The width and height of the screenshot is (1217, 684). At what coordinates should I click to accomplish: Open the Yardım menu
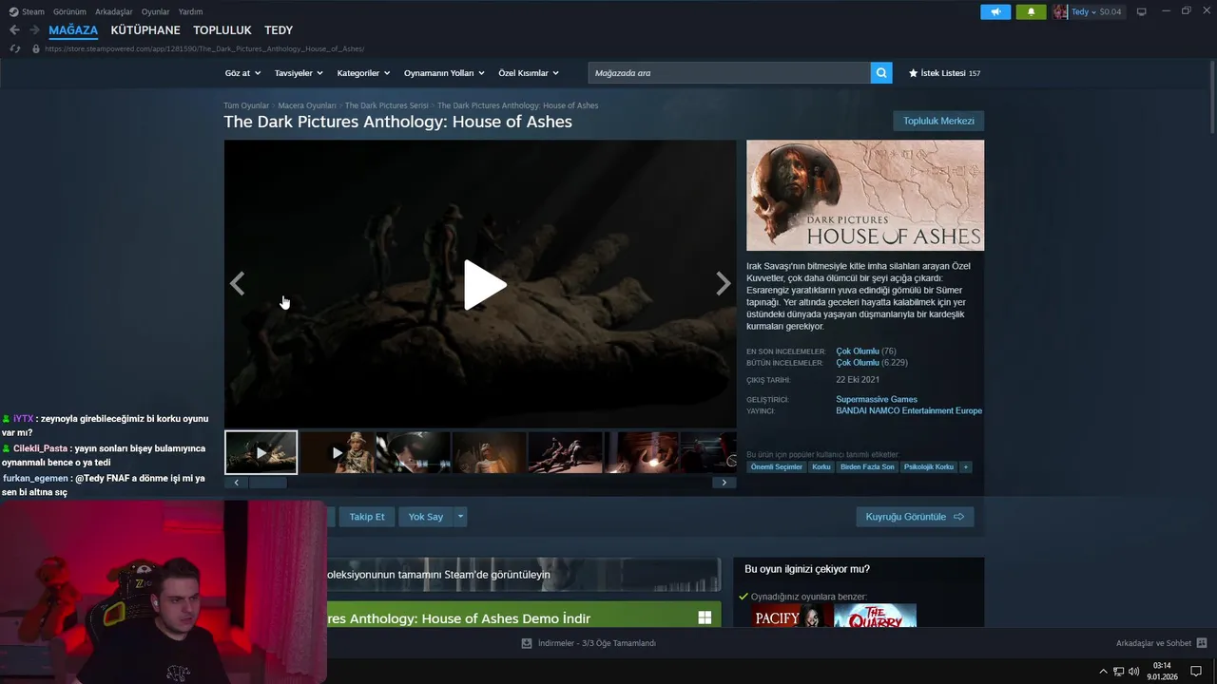pyautogui.click(x=190, y=11)
